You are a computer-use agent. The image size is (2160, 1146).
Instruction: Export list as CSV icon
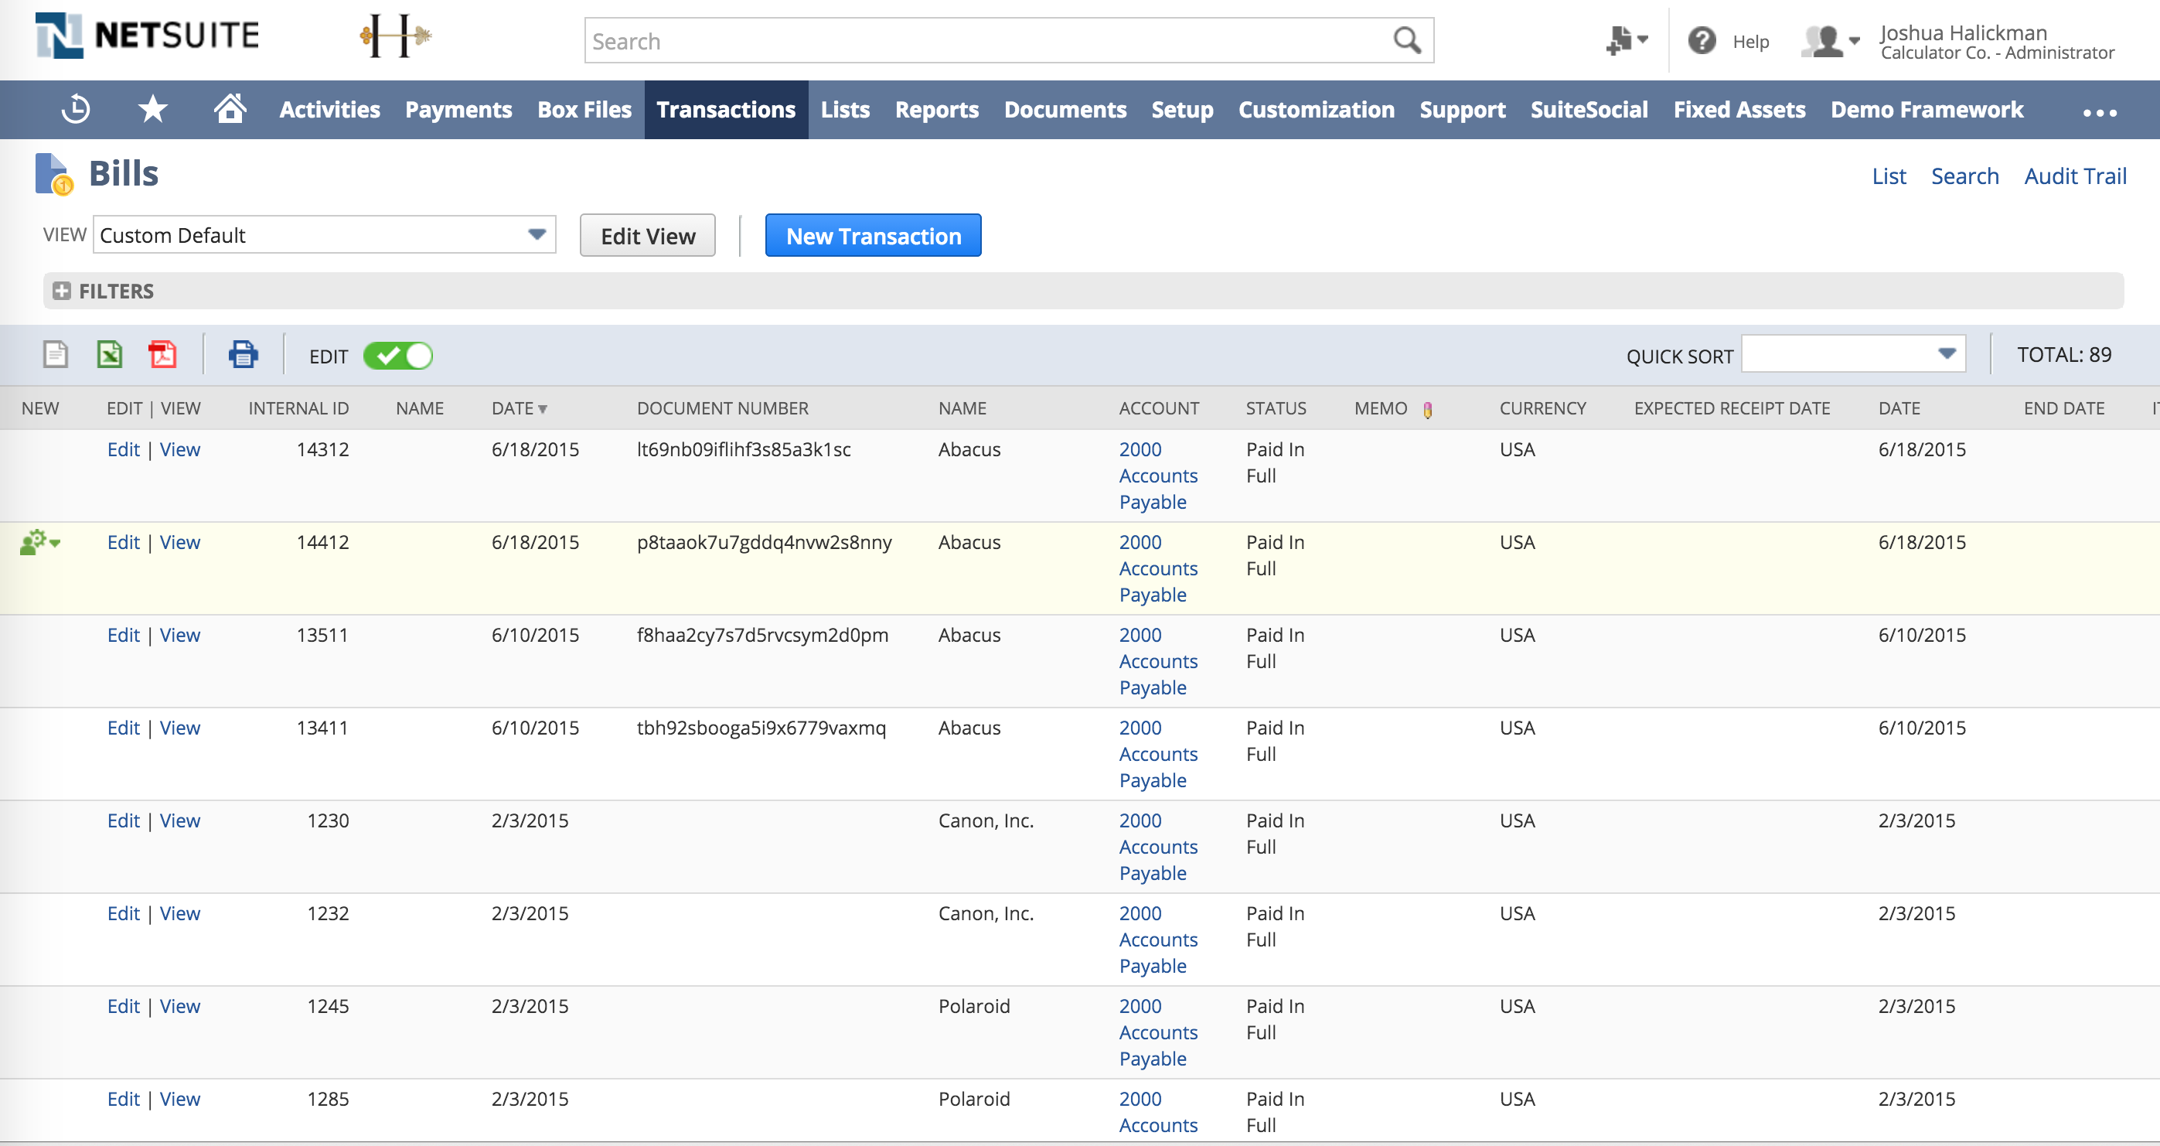pos(56,355)
